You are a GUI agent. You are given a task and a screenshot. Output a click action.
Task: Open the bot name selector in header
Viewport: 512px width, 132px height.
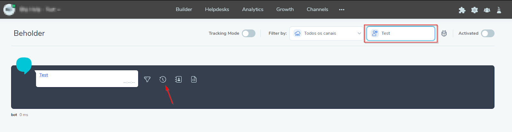click(x=40, y=10)
